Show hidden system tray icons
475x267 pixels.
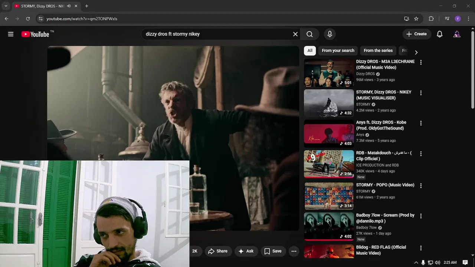click(x=416, y=263)
